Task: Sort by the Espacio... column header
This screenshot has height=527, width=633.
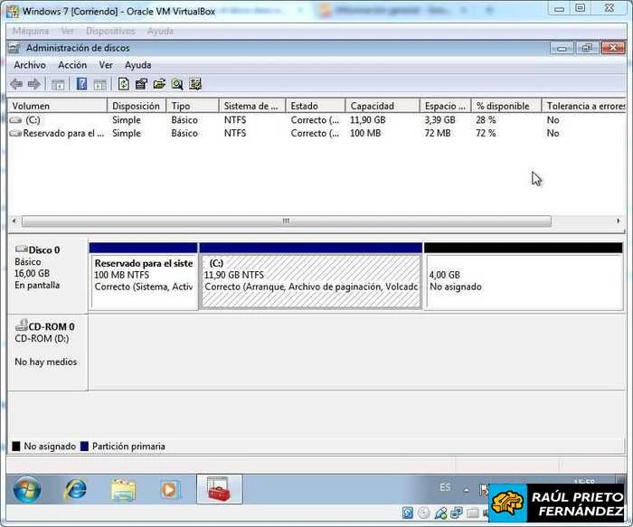Action: coord(445,106)
